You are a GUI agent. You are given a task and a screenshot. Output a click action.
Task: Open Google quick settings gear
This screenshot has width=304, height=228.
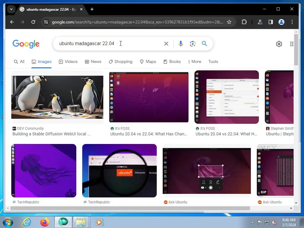coord(279,44)
